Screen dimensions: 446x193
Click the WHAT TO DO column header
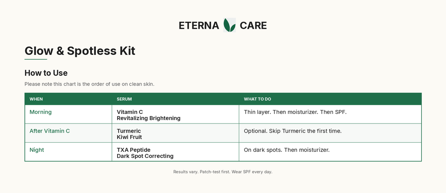tap(257, 99)
